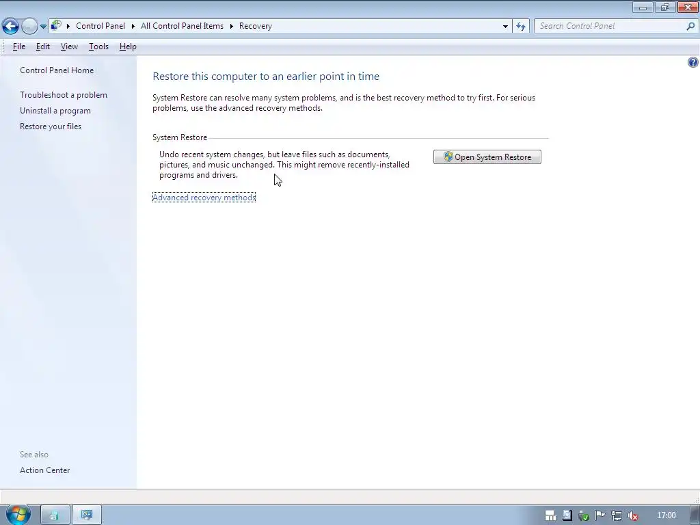Open the Tools menu

pyautogui.click(x=98, y=46)
